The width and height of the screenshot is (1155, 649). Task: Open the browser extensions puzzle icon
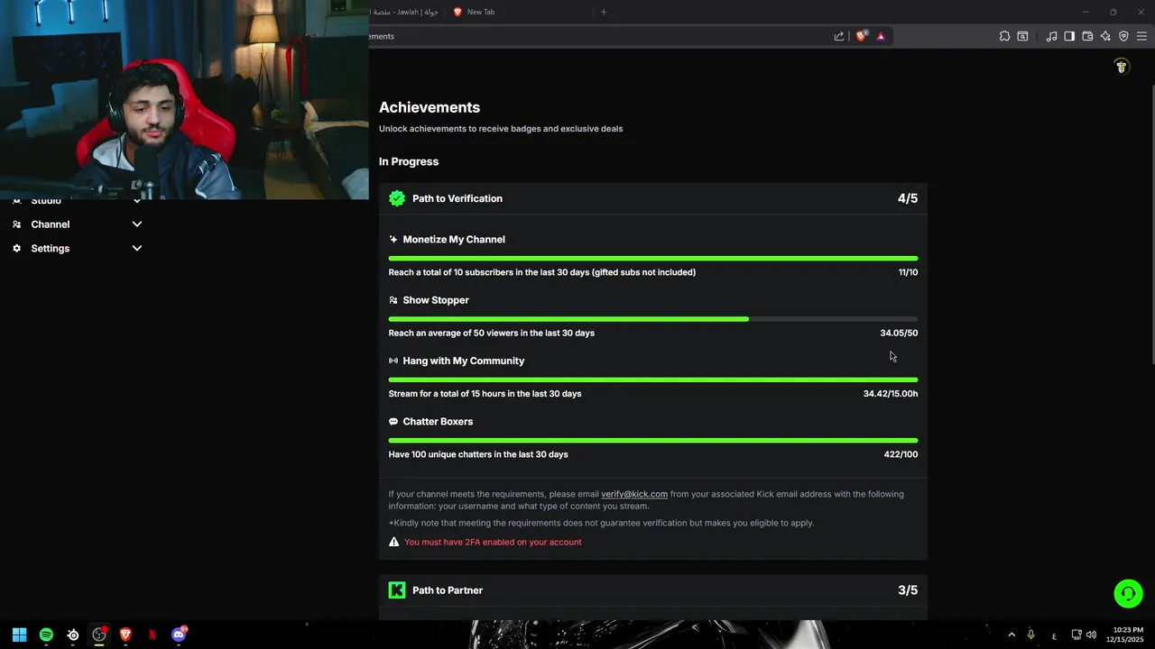click(x=1004, y=36)
